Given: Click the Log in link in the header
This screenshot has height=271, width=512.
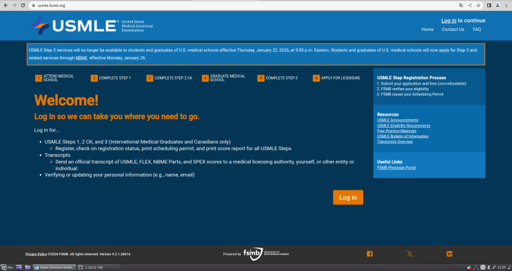Looking at the screenshot, I should coord(449,21).
